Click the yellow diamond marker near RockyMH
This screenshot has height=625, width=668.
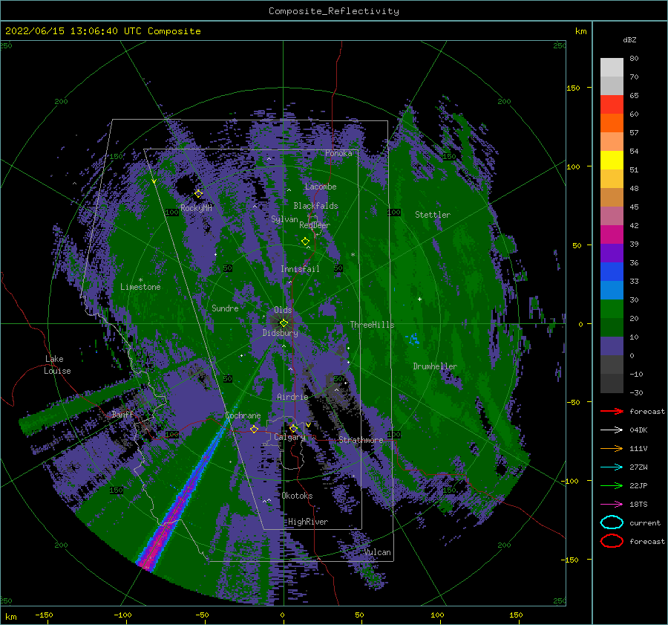point(198,194)
